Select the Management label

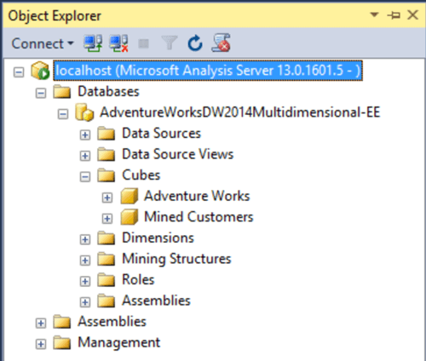click(x=119, y=342)
